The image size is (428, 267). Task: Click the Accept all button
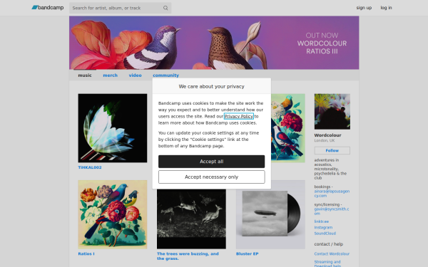[212, 162]
